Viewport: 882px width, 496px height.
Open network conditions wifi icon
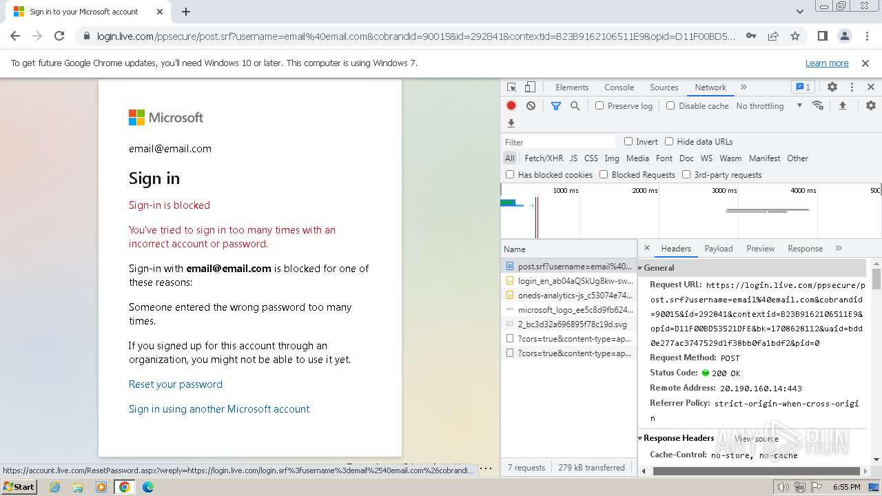[818, 106]
